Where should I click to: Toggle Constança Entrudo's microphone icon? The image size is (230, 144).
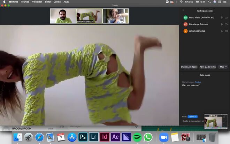pyautogui.click(x=222, y=24)
